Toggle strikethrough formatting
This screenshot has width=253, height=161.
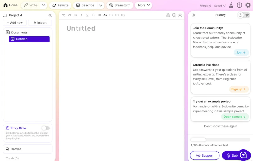(93, 15)
